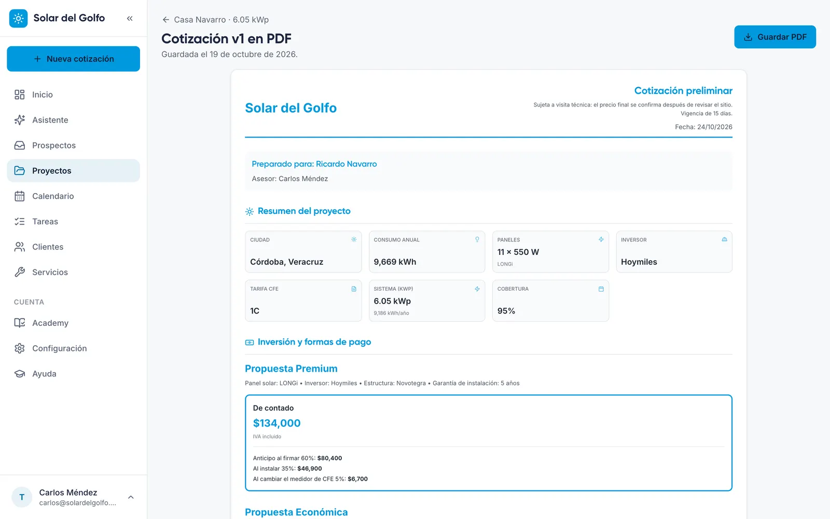830x519 pixels.
Task: Open the Academy book icon
Action: (20, 323)
